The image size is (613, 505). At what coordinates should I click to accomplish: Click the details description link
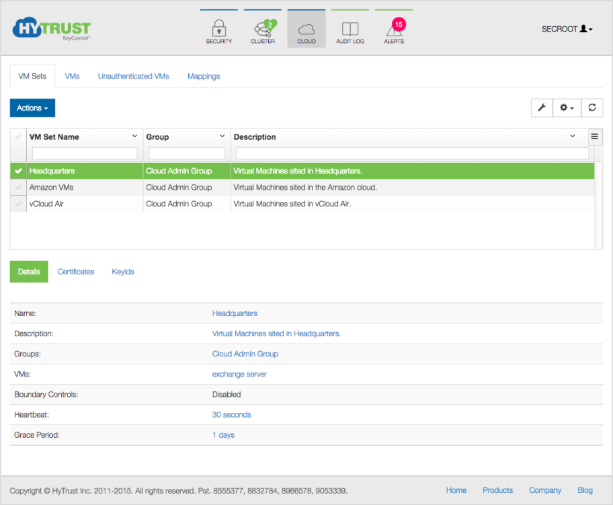276,334
